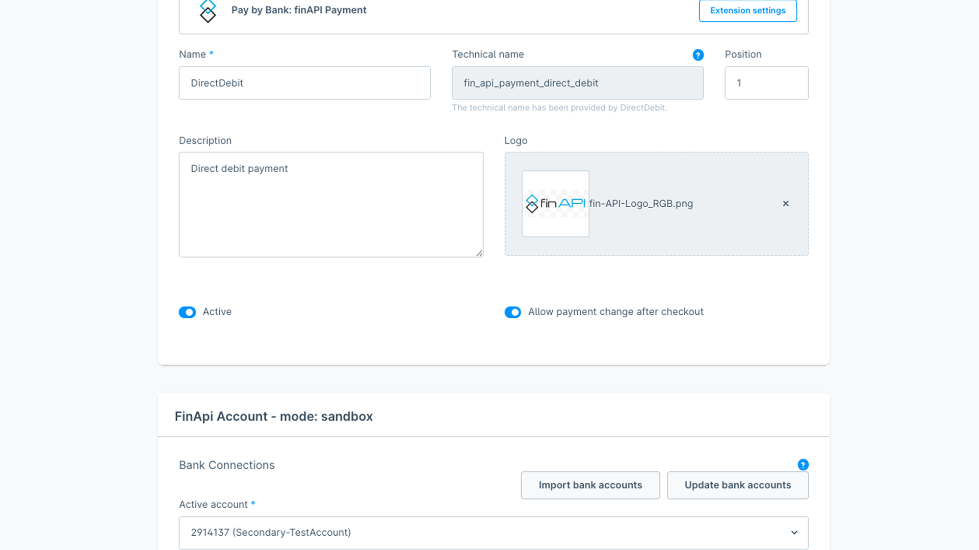Image resolution: width=979 pixels, height=550 pixels.
Task: Click the 'Pay by Bank: finAPI Payment' title
Action: [299, 10]
